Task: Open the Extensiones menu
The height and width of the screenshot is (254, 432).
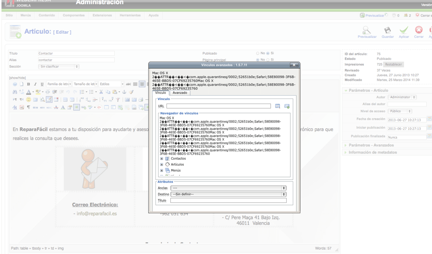Action: click(102, 15)
